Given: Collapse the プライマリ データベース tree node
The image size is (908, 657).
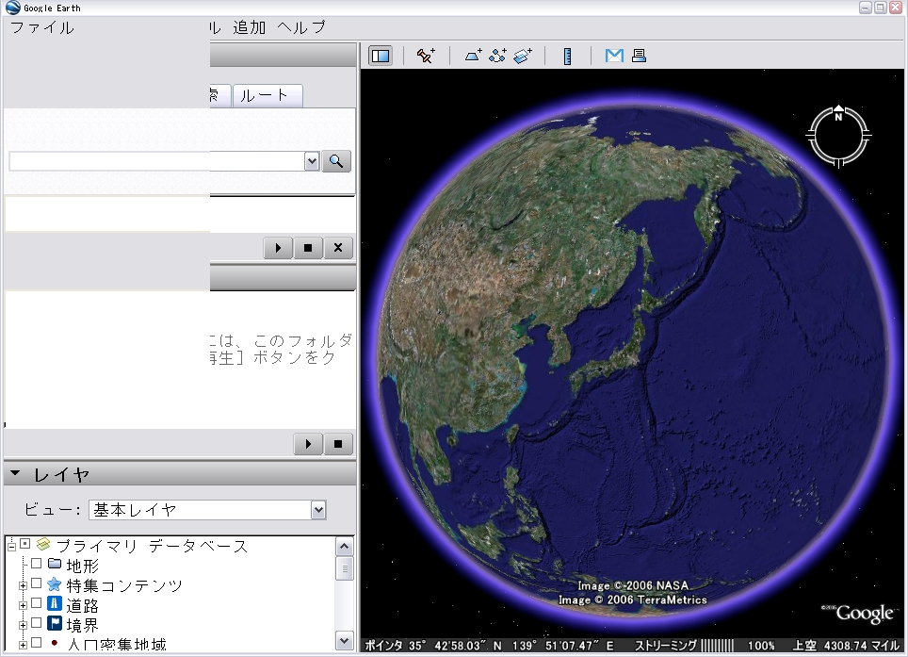Looking at the screenshot, I should (11, 545).
